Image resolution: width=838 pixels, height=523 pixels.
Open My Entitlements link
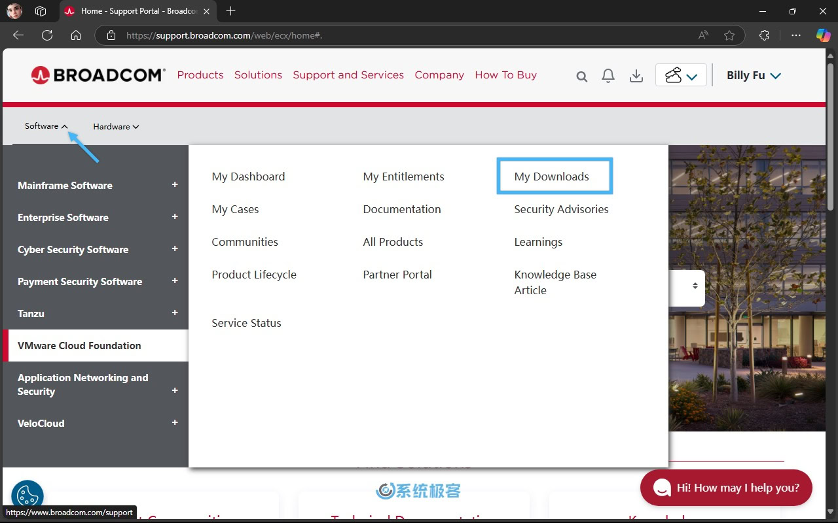(x=403, y=177)
